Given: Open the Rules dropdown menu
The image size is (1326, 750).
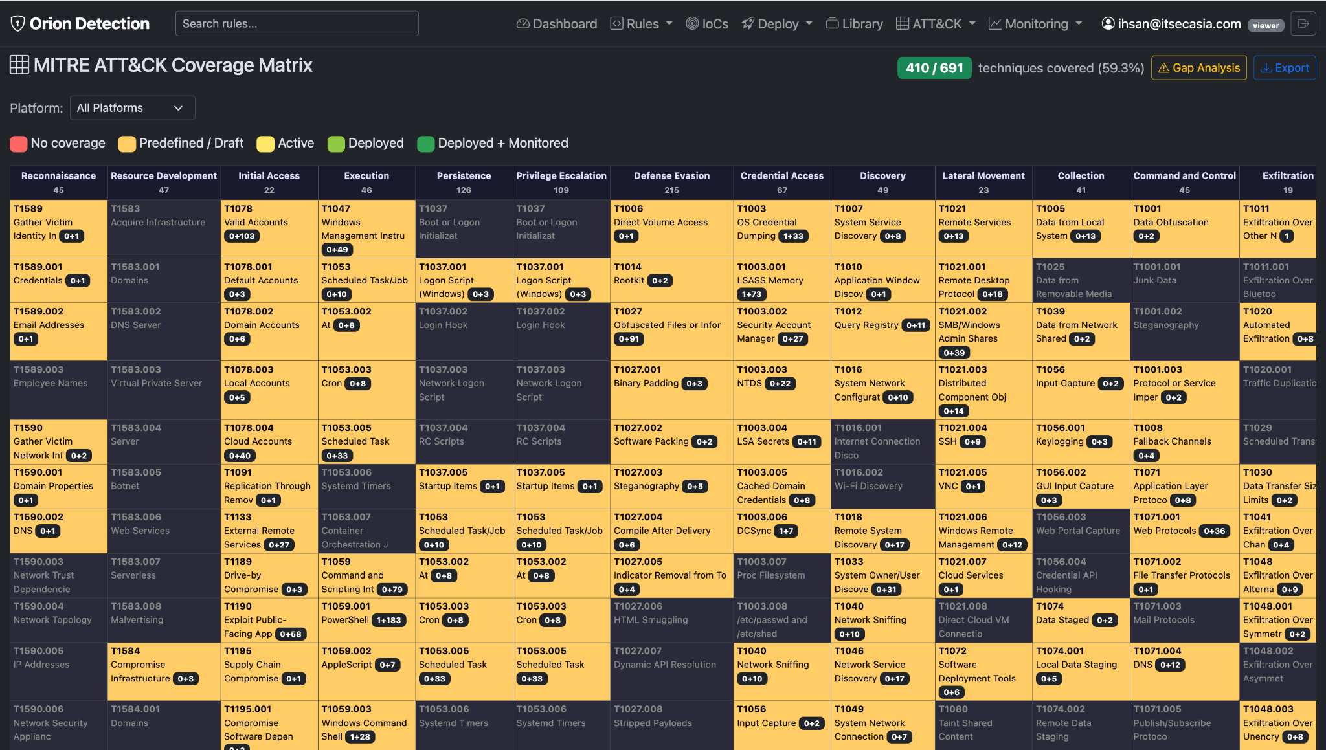Looking at the screenshot, I should tap(642, 24).
